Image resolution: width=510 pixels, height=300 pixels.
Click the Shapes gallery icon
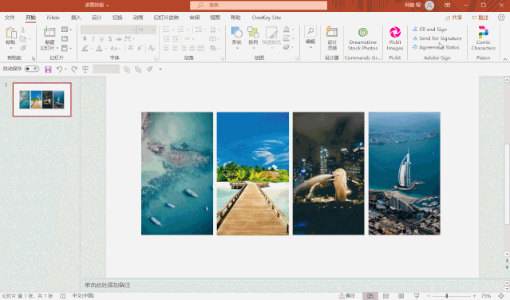pos(237,33)
